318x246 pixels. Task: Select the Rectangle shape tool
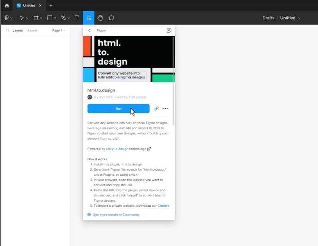click(x=50, y=18)
